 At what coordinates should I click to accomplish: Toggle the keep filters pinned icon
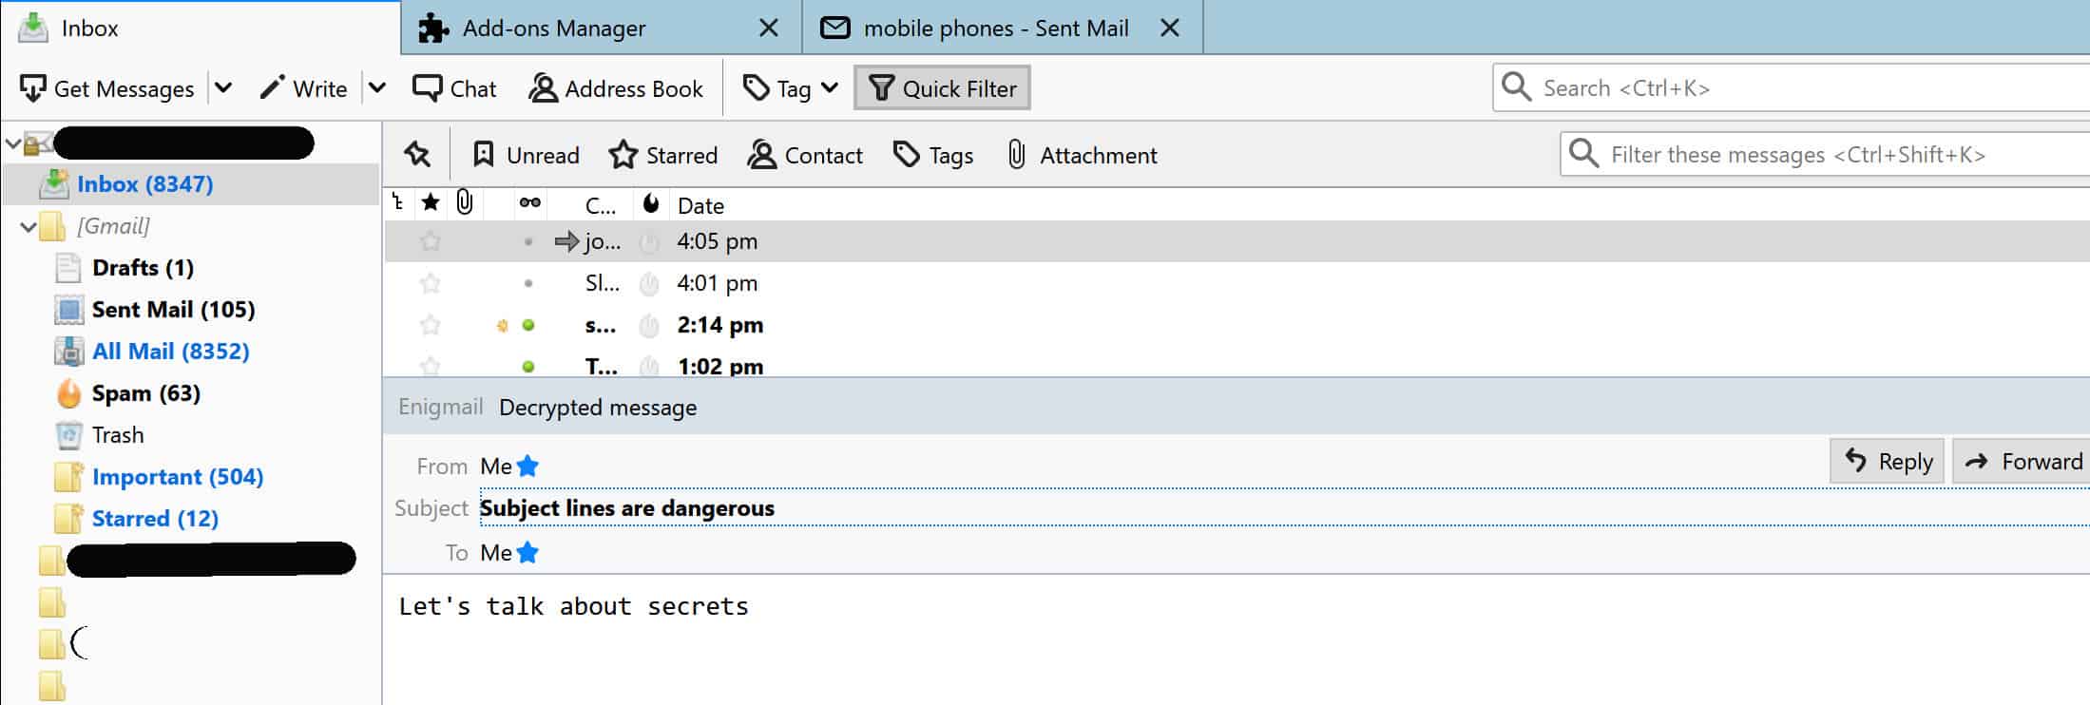point(417,155)
